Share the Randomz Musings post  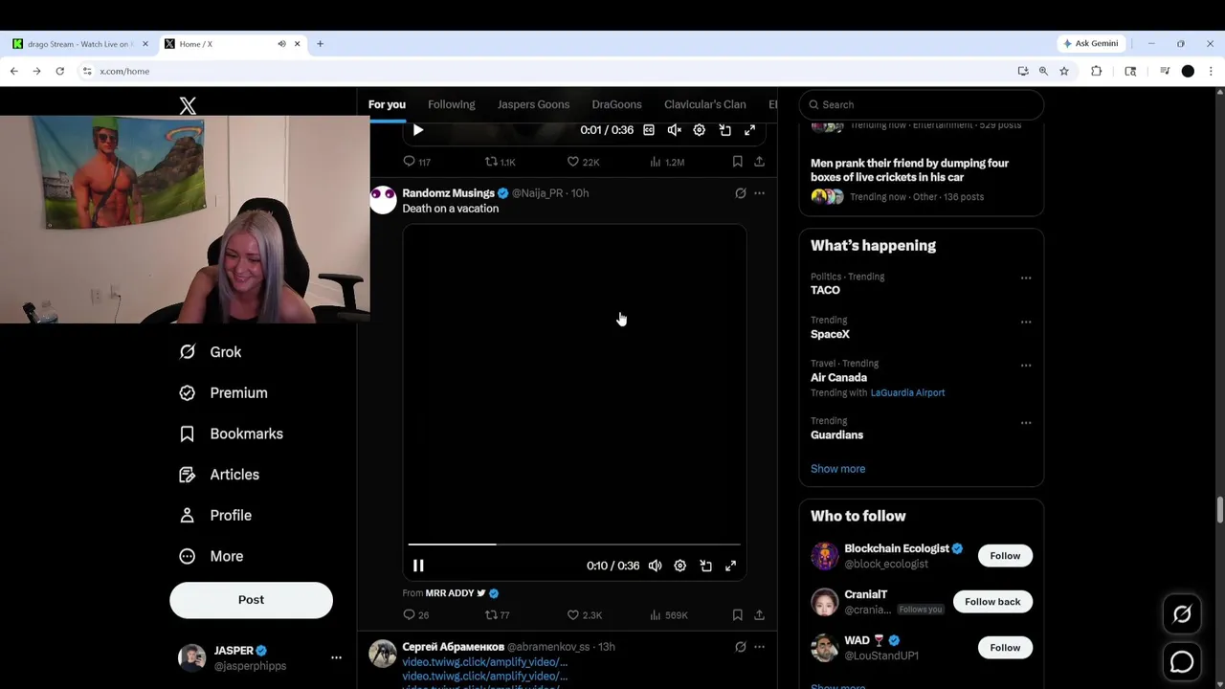(759, 615)
